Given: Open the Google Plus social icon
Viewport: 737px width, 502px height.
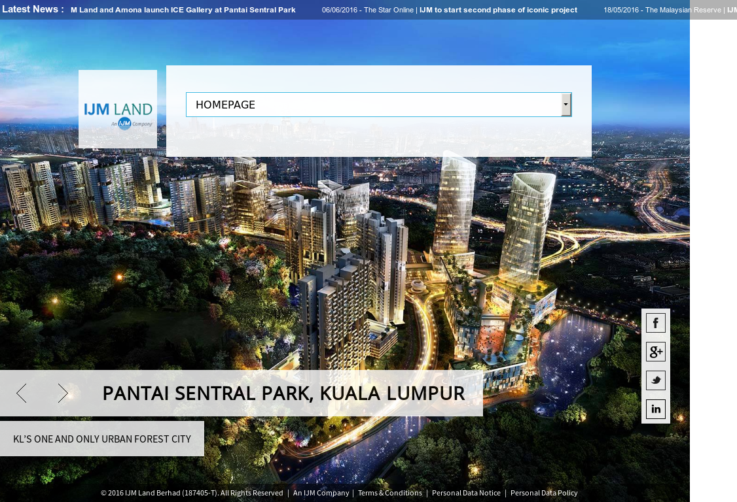Looking at the screenshot, I should (656, 352).
